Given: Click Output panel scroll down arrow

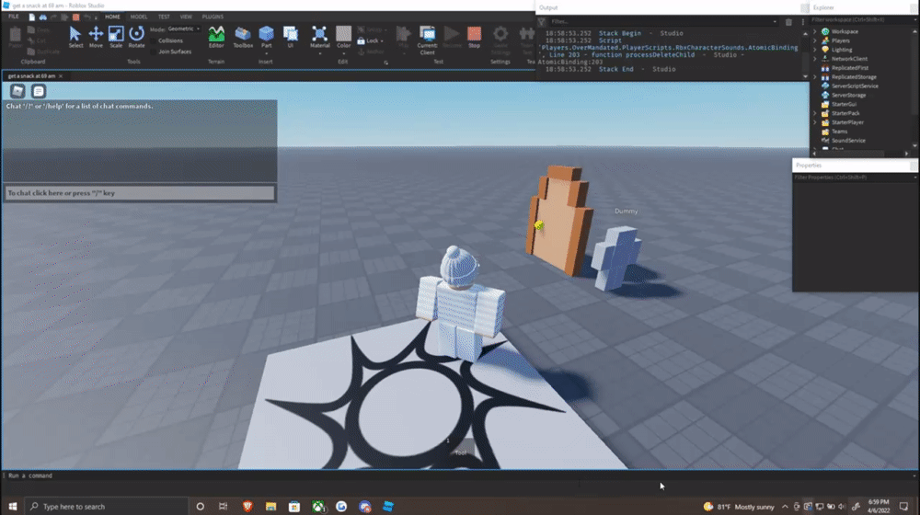Looking at the screenshot, I should [x=805, y=76].
